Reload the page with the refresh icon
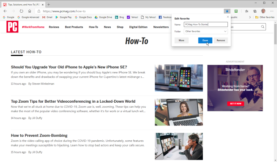 pyautogui.click(x=21, y=11)
